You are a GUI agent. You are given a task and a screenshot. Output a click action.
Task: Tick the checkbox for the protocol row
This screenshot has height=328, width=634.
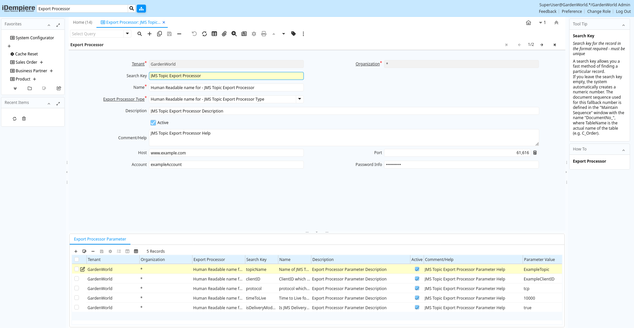77,288
